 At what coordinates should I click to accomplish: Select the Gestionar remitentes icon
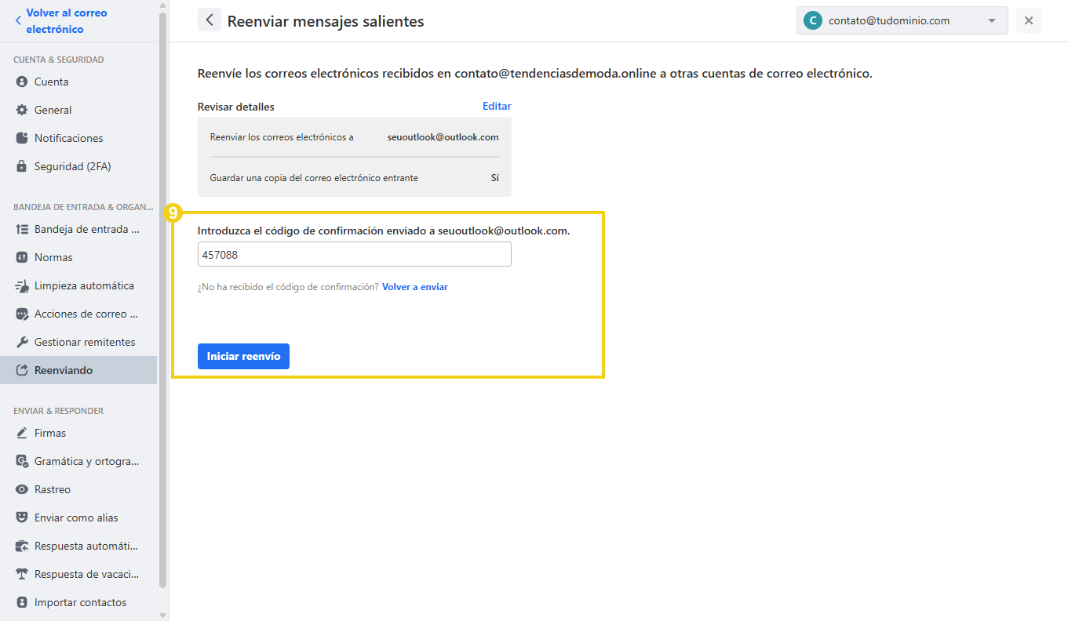23,342
